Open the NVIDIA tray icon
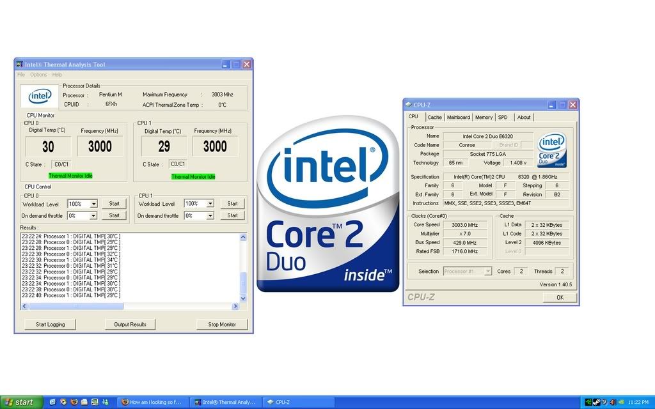This screenshot has height=409, width=655. point(621,402)
